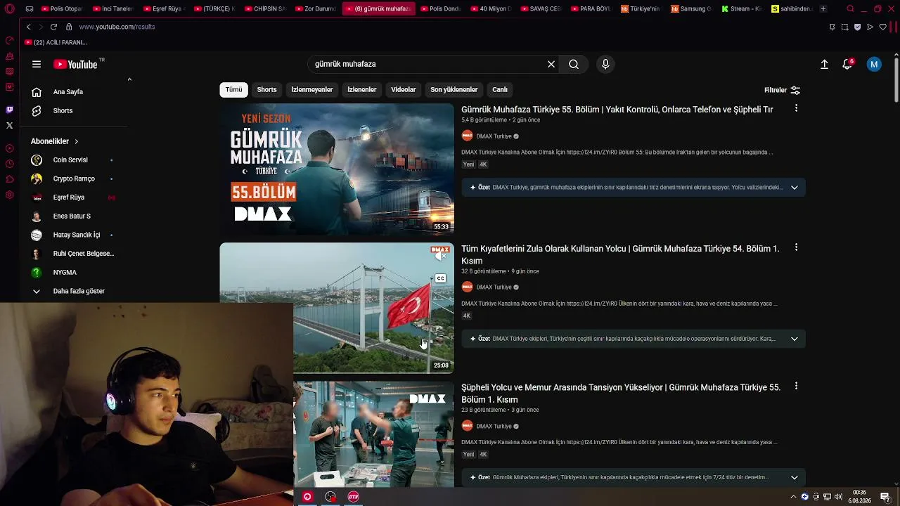
Task: Open the Opera GX main menu logo
Action: 9,9
